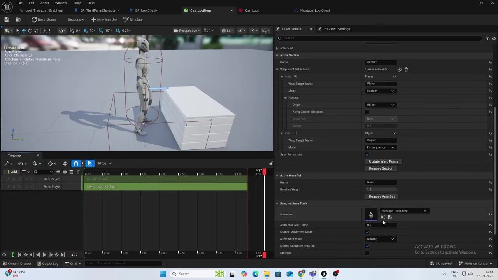The width and height of the screenshot is (498, 280).
Task: Open the Movement Mode dropdown showing Walking
Action: point(381,239)
